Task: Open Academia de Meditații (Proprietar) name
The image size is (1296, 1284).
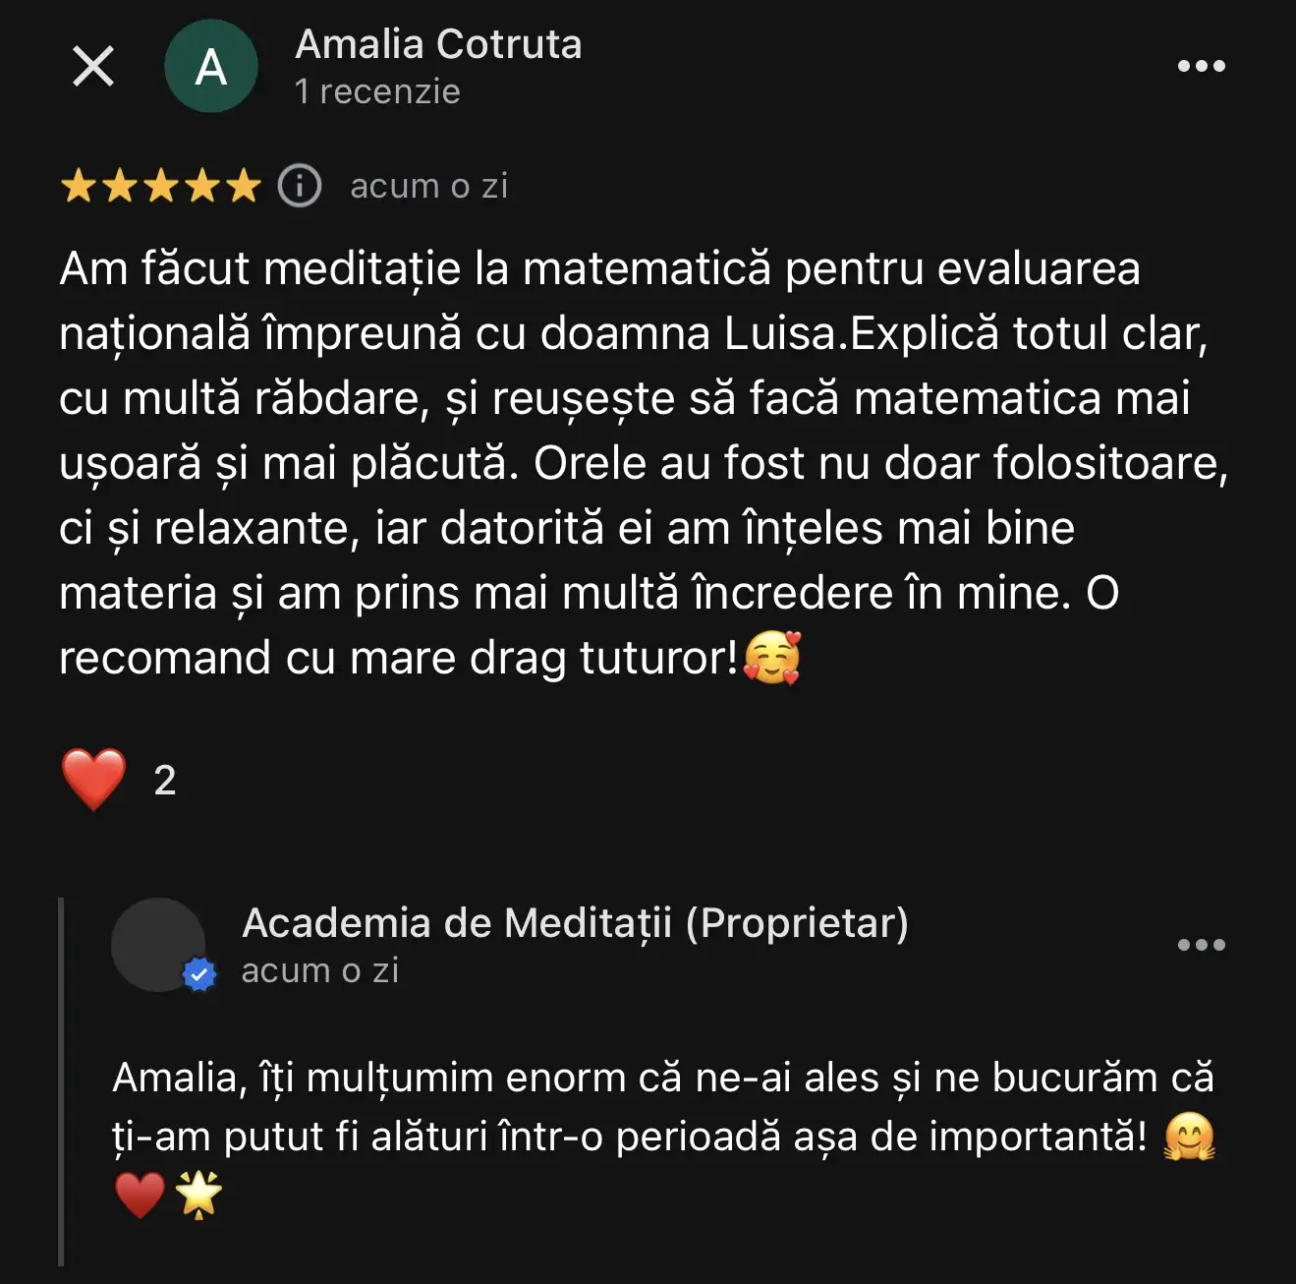Action: pyautogui.click(x=575, y=923)
